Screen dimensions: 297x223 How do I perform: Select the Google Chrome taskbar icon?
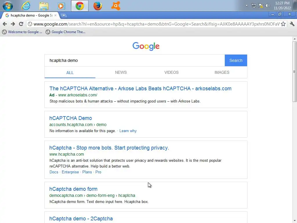80,6
